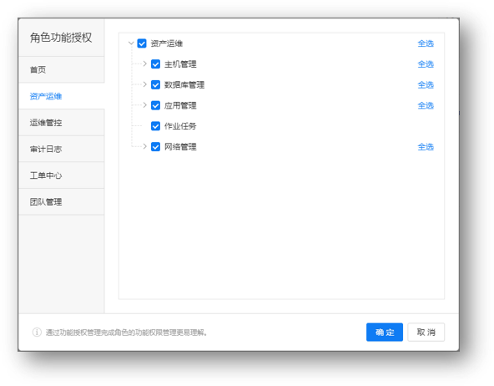Open the 首页 tab in sidebar
This screenshot has width=494, height=386.
pyautogui.click(x=62, y=69)
